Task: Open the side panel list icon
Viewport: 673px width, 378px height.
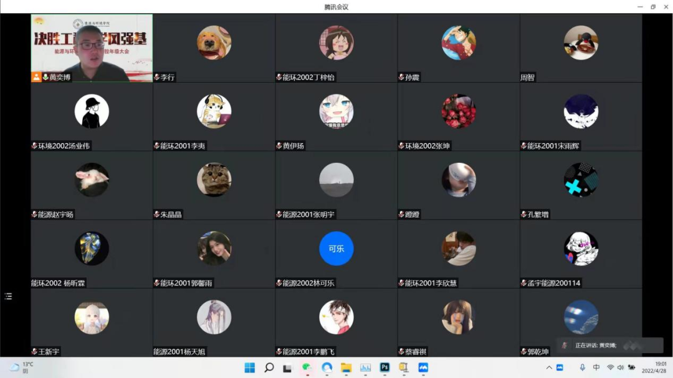Action: 8,297
